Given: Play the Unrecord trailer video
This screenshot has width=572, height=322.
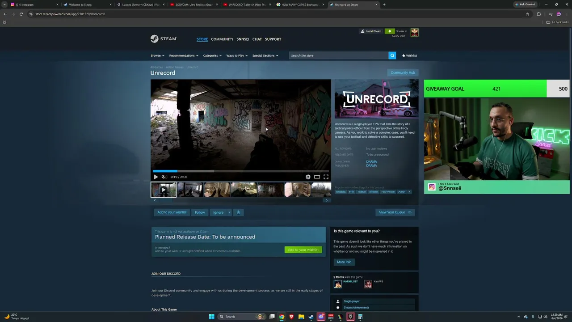Looking at the screenshot, I should pos(156,177).
